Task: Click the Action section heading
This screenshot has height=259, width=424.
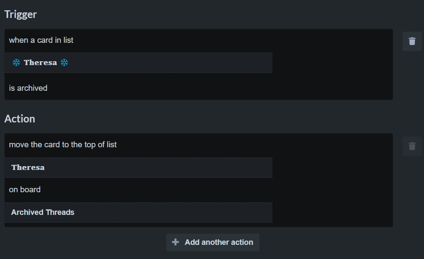Action: [20, 119]
